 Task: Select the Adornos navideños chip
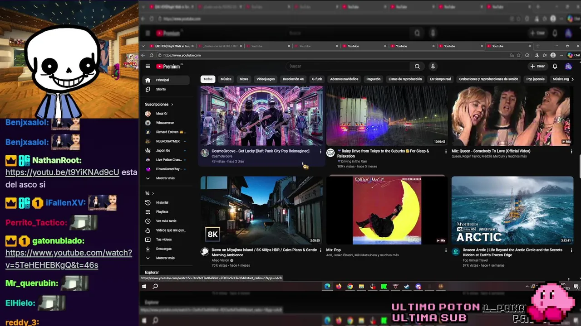pos(344,79)
